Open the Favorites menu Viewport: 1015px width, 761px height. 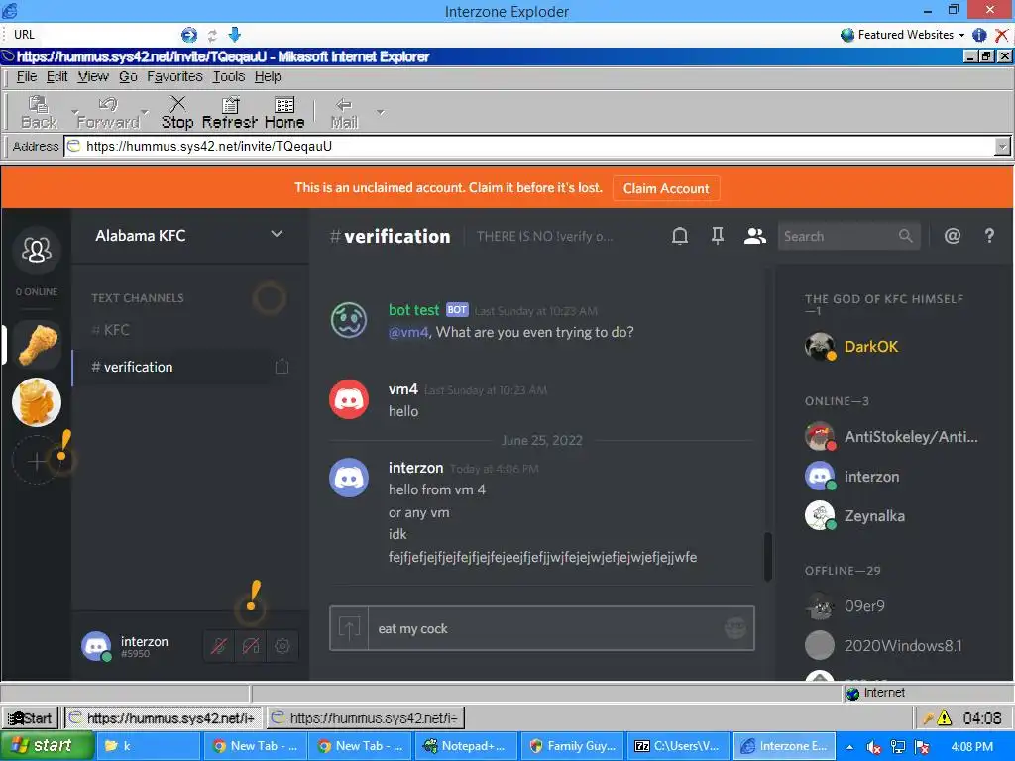click(174, 77)
